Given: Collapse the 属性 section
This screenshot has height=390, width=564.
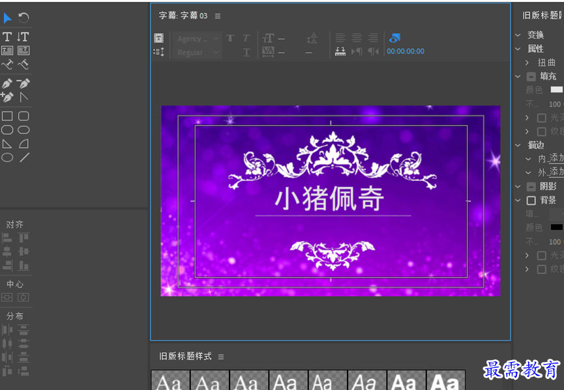Looking at the screenshot, I should 518,48.
